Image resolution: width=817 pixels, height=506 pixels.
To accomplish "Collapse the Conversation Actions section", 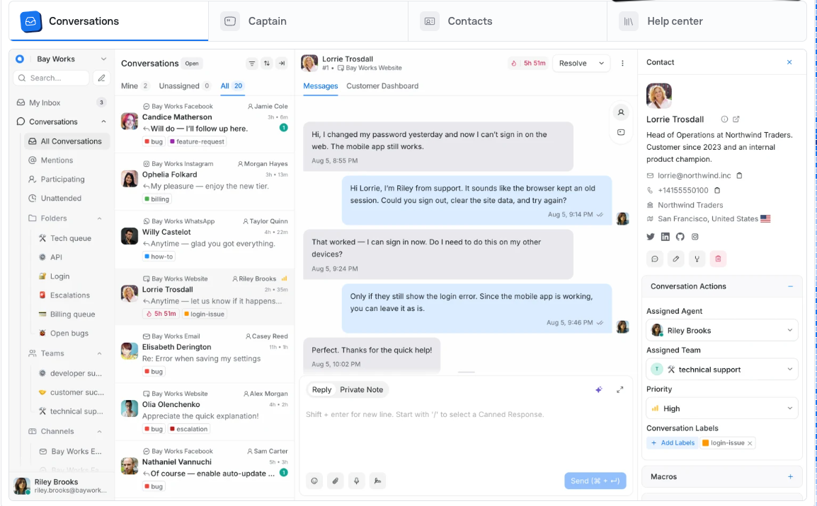I will click(x=790, y=286).
